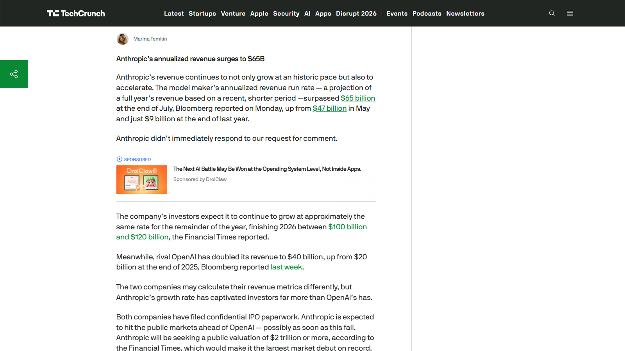Go to the Newsletters page

[465, 13]
